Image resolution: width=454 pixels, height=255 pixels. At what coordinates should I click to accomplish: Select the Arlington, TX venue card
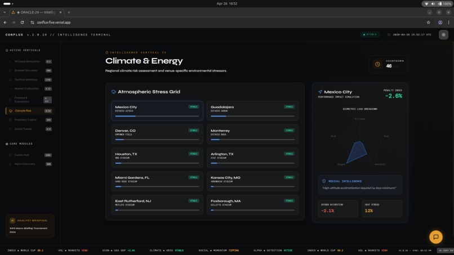(x=252, y=158)
